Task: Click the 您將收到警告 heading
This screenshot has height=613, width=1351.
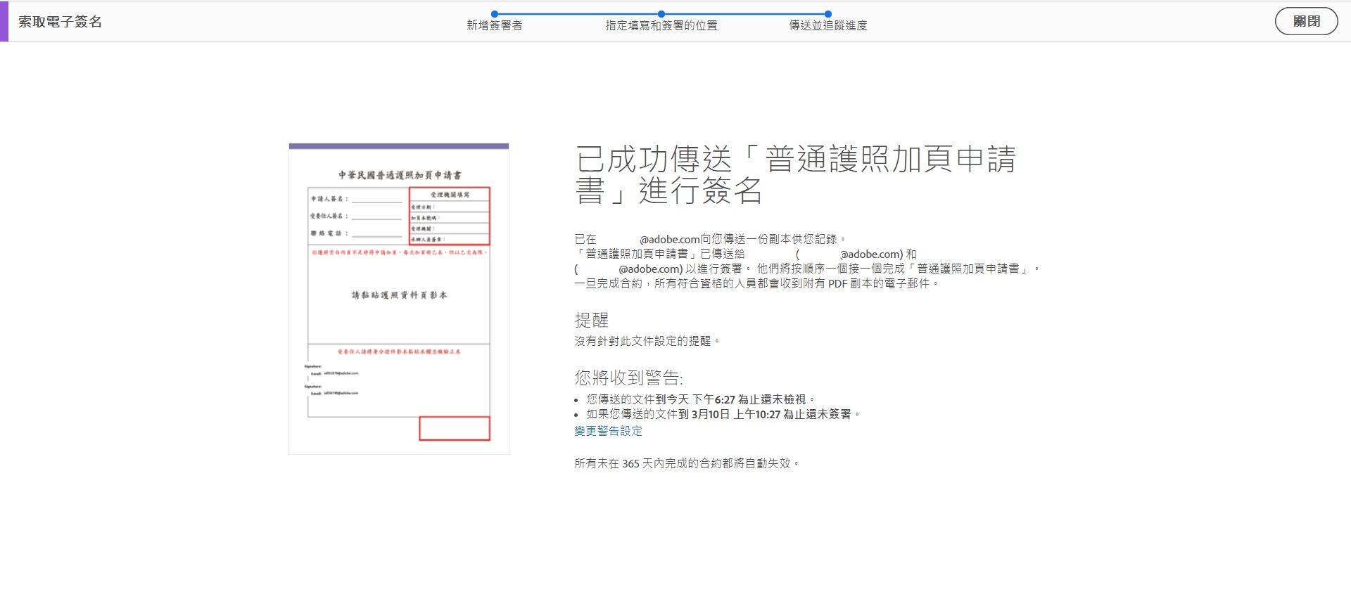Action: point(628,378)
